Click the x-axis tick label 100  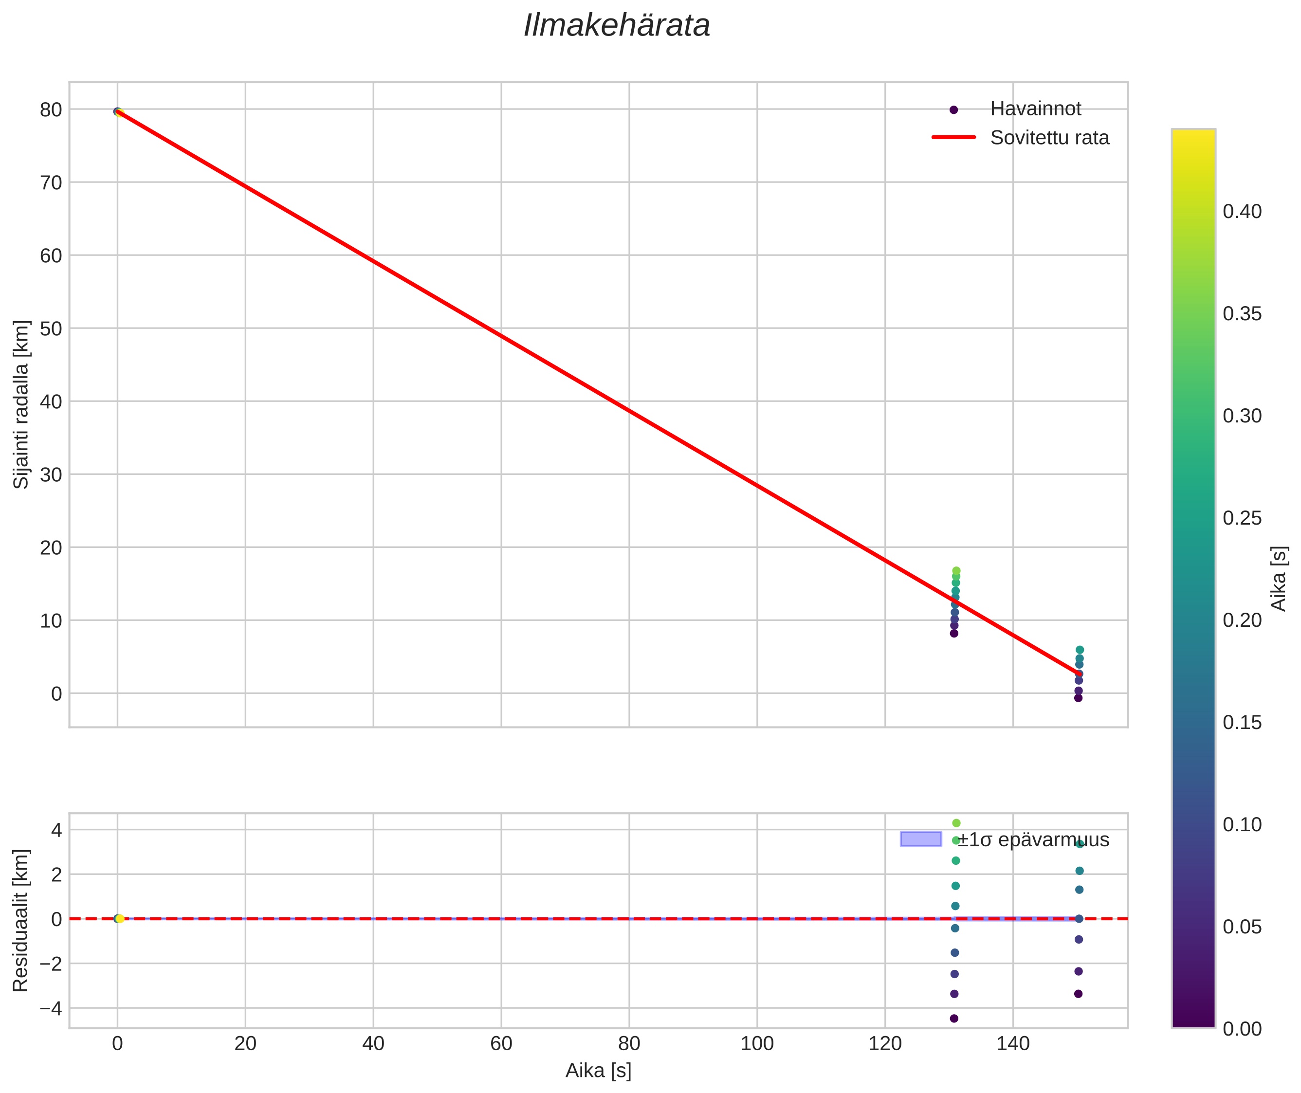[x=756, y=1044]
